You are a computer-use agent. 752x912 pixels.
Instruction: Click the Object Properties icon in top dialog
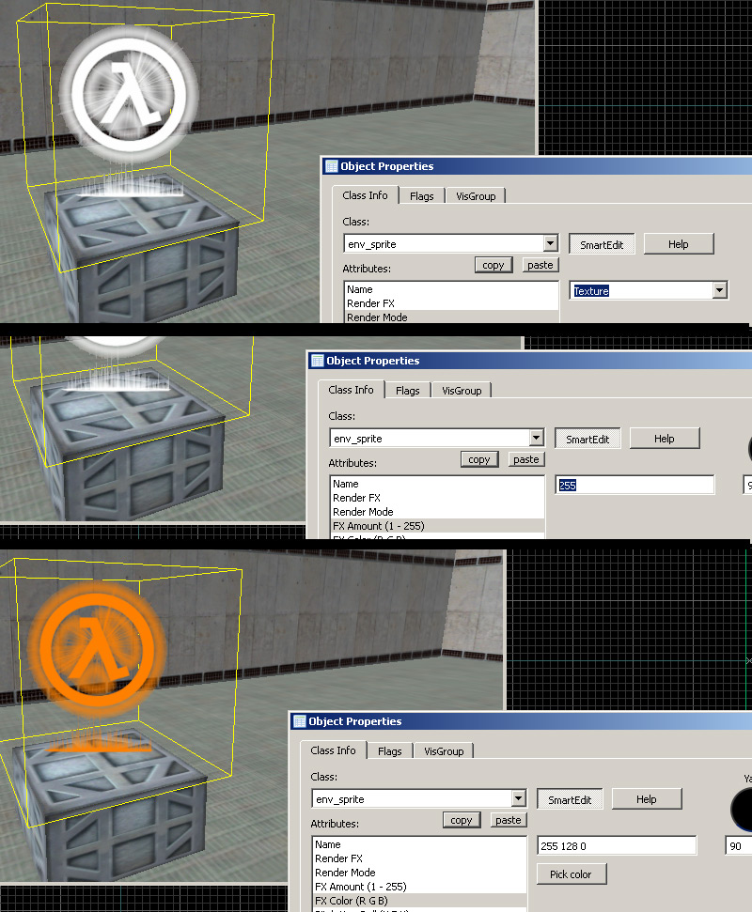[332, 166]
